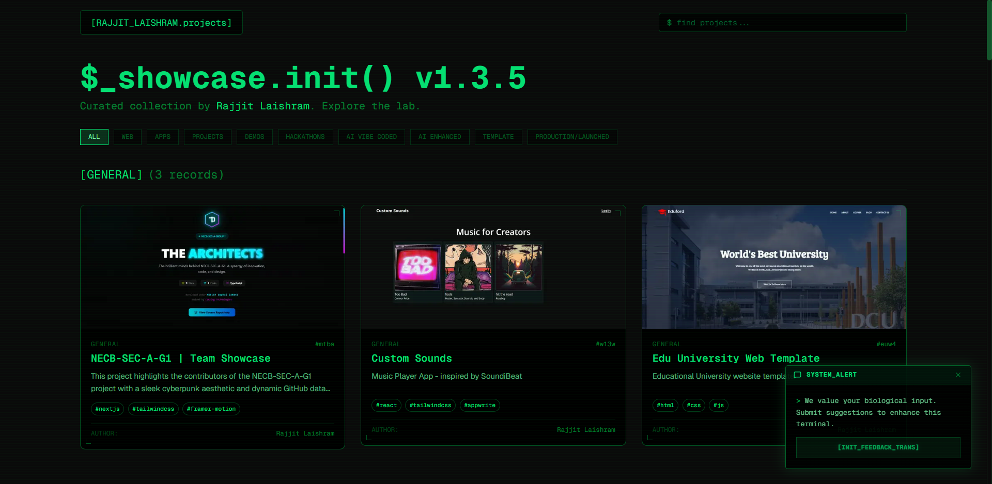Click Rajjit Laishram author on Custom Sounds card
The width and height of the screenshot is (992, 484).
pos(586,430)
